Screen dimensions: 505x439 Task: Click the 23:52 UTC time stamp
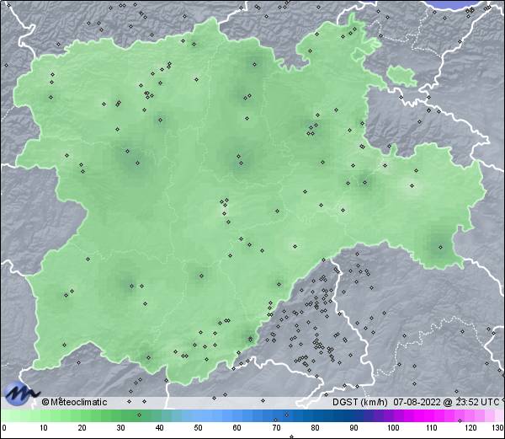pos(476,402)
